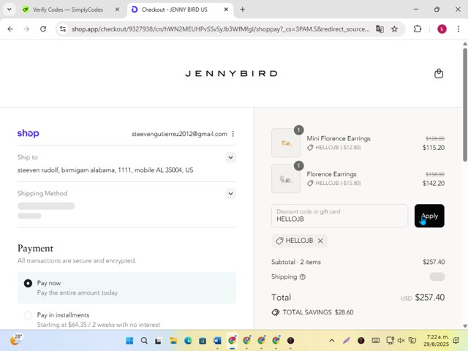Click the JENNY BIRD logo
468x351 pixels.
point(231,73)
